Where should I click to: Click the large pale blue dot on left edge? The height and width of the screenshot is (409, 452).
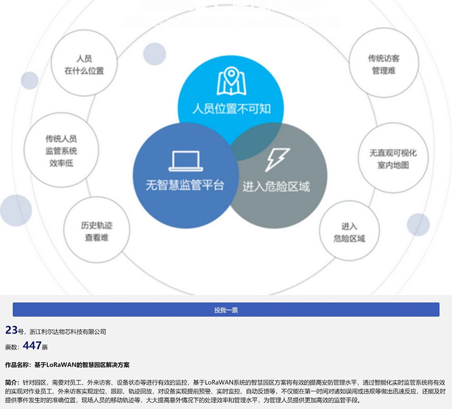16,210
